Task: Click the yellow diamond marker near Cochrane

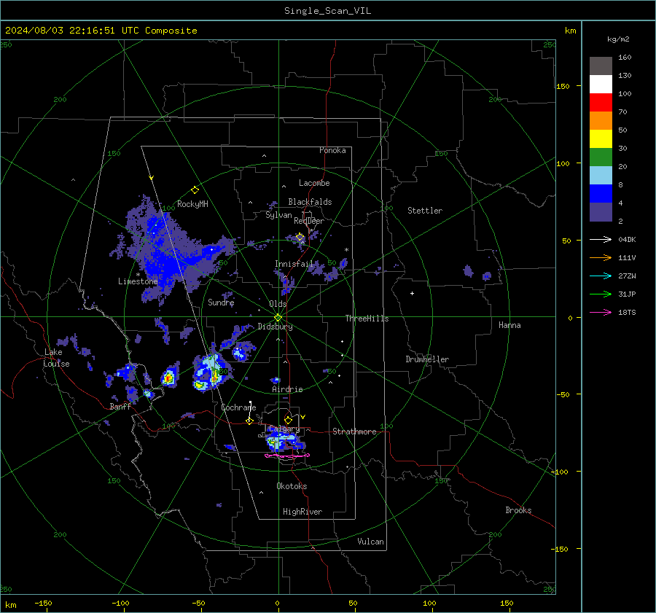Action: [249, 421]
